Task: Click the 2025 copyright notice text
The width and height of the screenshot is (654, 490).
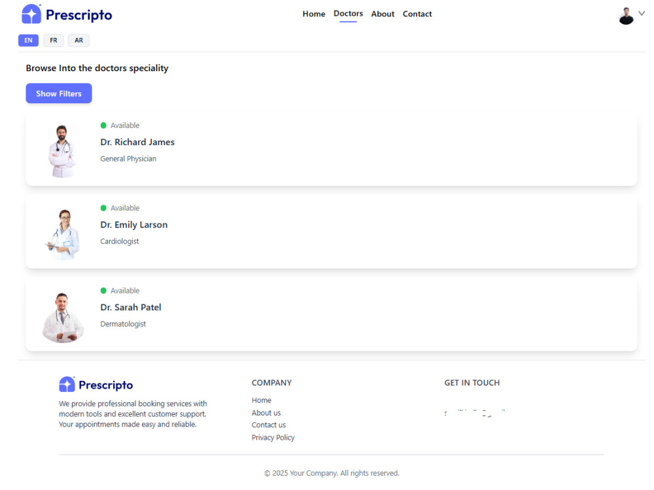Action: (332, 473)
